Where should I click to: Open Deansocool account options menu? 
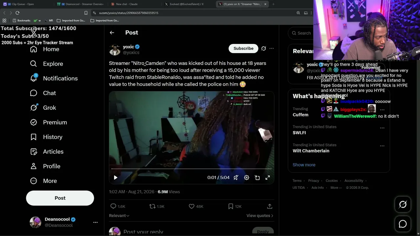coord(95,222)
